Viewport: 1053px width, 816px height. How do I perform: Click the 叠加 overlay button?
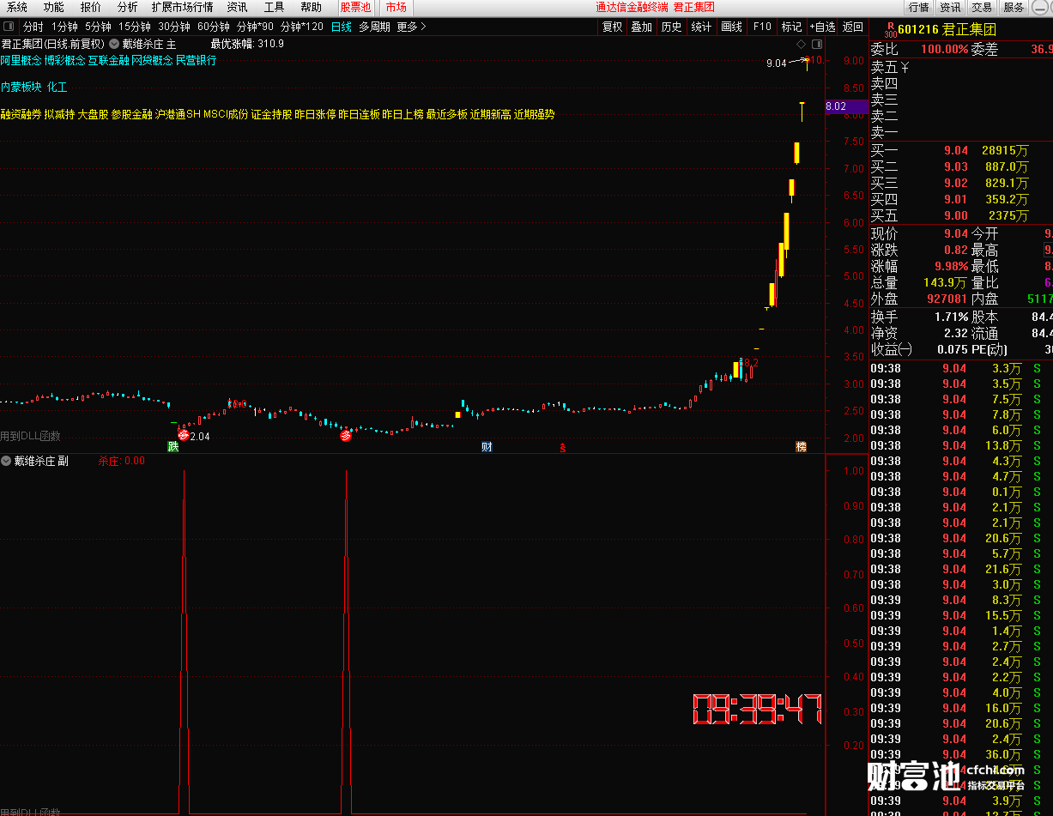coord(642,27)
